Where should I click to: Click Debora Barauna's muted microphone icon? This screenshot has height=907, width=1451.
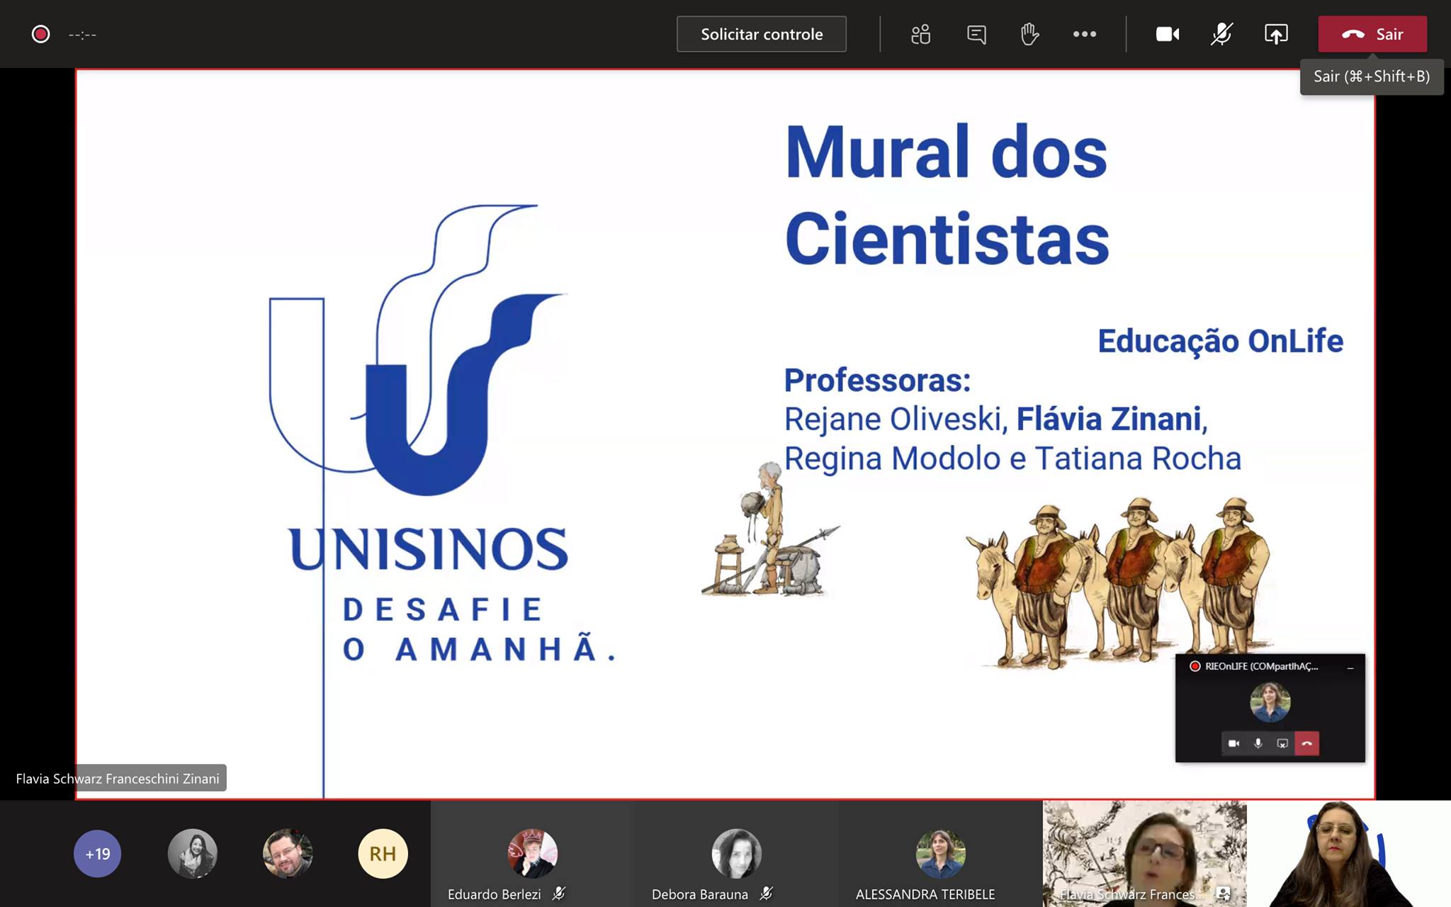click(x=766, y=894)
